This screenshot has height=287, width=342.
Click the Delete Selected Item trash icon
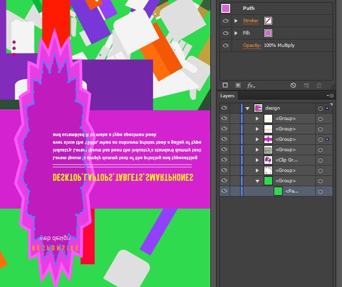pos(319,85)
